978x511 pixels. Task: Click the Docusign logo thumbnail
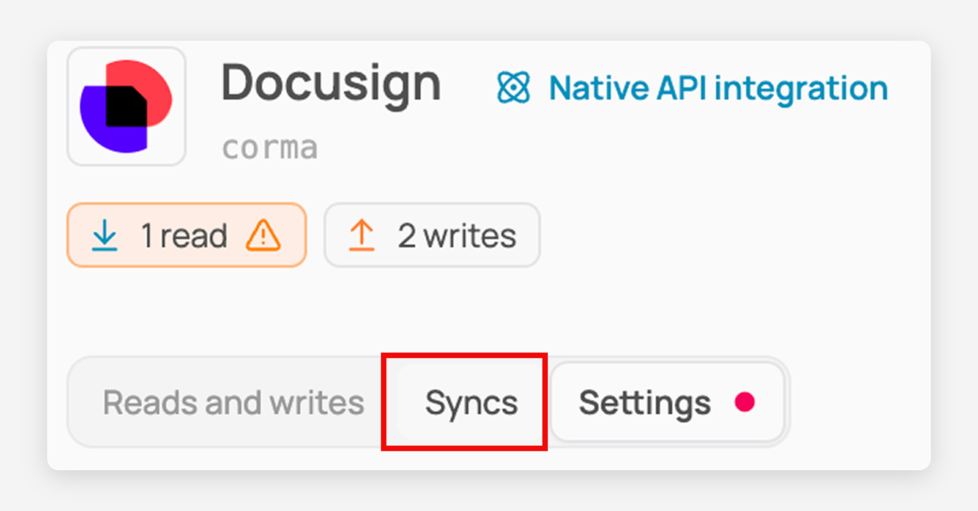click(127, 106)
